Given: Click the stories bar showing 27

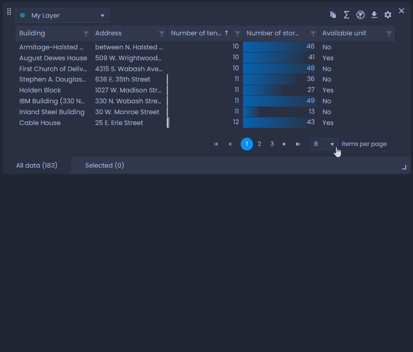Looking at the screenshot, I should point(262,90).
